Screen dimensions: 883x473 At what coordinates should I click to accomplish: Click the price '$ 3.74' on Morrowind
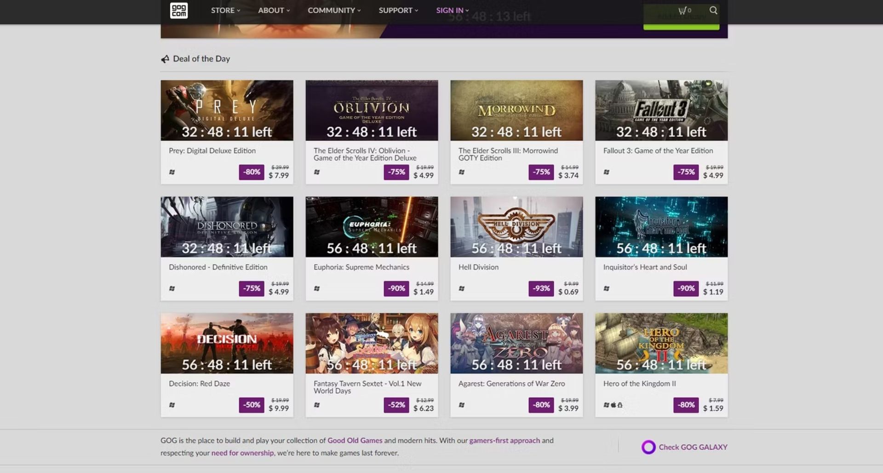pyautogui.click(x=568, y=175)
